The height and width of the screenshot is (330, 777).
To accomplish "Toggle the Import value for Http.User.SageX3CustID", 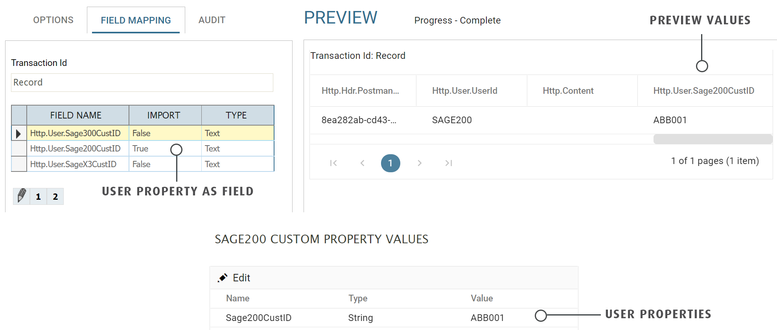I will click(165, 164).
